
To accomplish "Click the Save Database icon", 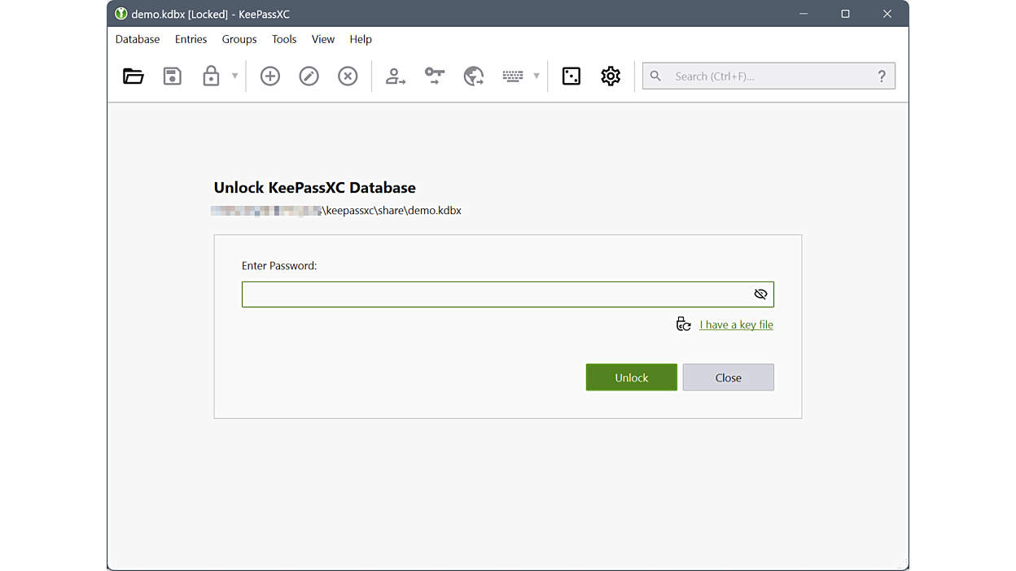I will click(172, 76).
